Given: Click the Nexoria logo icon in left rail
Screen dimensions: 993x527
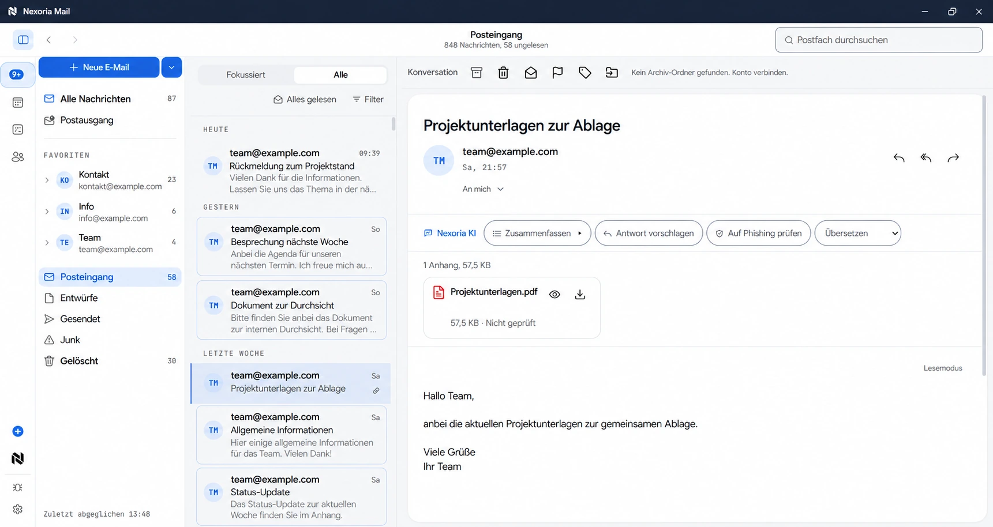Looking at the screenshot, I should (x=18, y=458).
